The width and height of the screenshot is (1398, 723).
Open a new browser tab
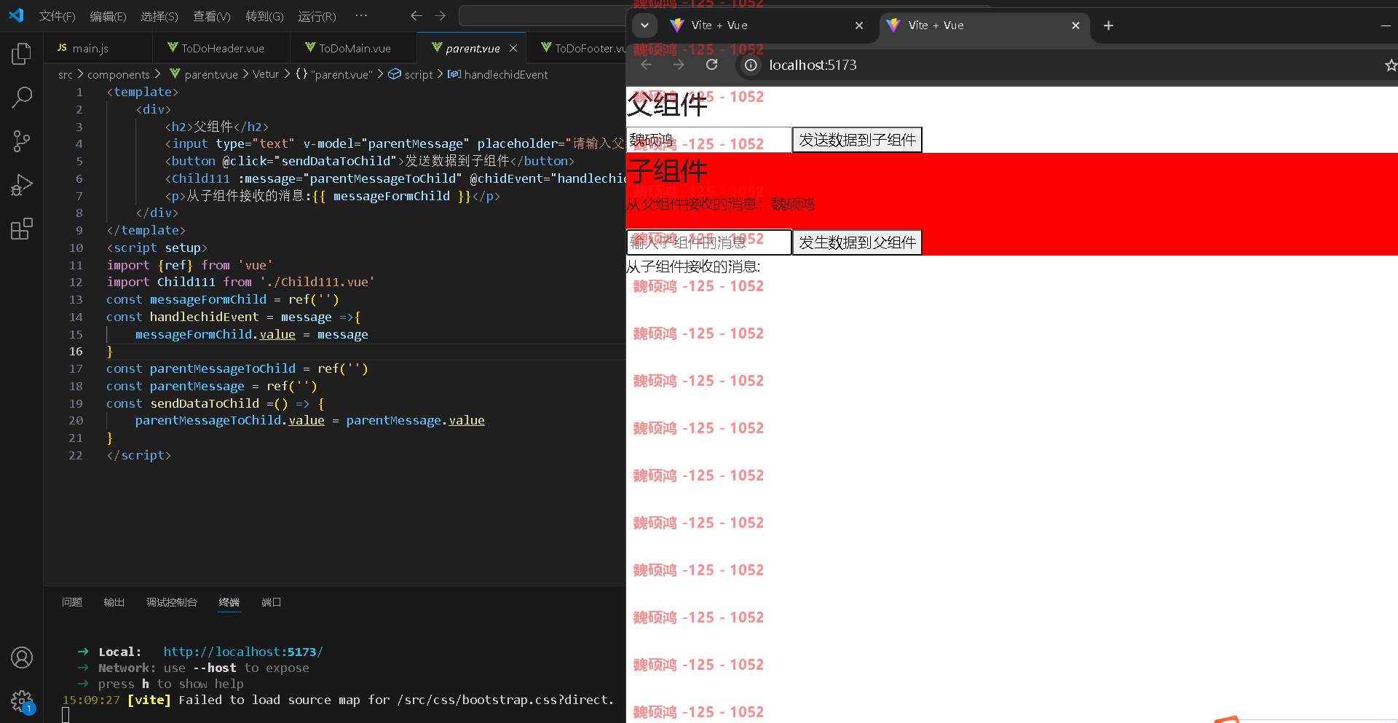(x=1108, y=25)
